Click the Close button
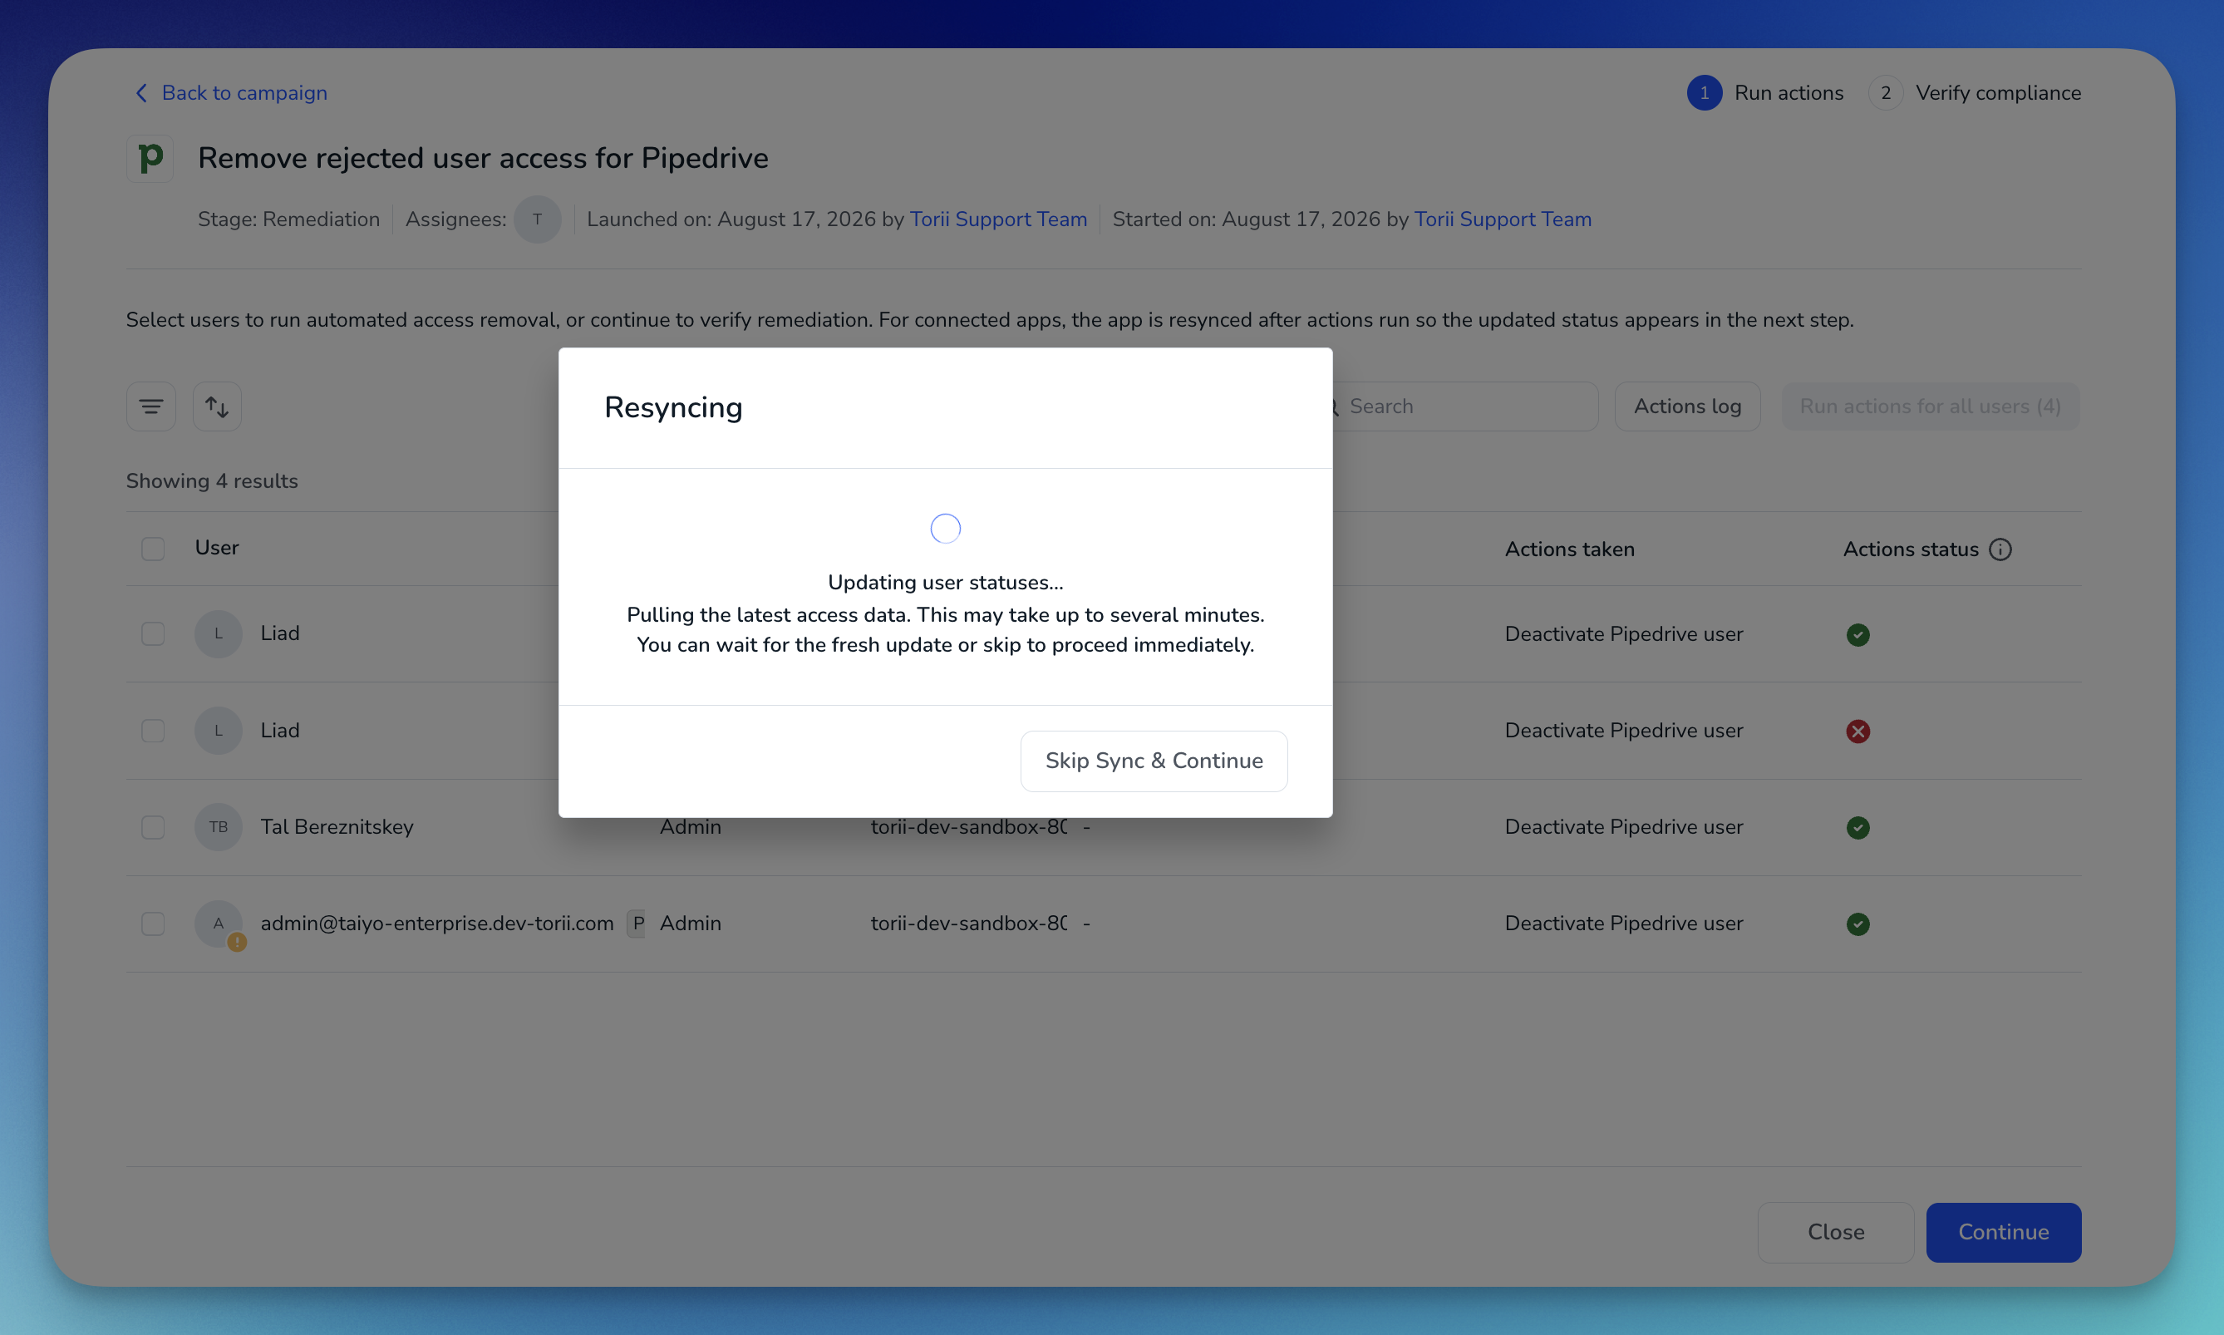The height and width of the screenshot is (1335, 2224). pos(1836,1233)
